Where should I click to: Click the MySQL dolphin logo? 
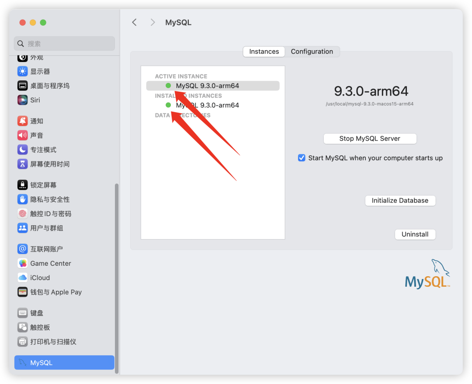[427, 274]
